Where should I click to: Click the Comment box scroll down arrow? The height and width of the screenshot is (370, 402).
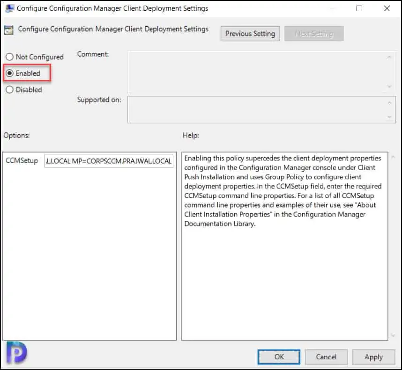(x=389, y=87)
